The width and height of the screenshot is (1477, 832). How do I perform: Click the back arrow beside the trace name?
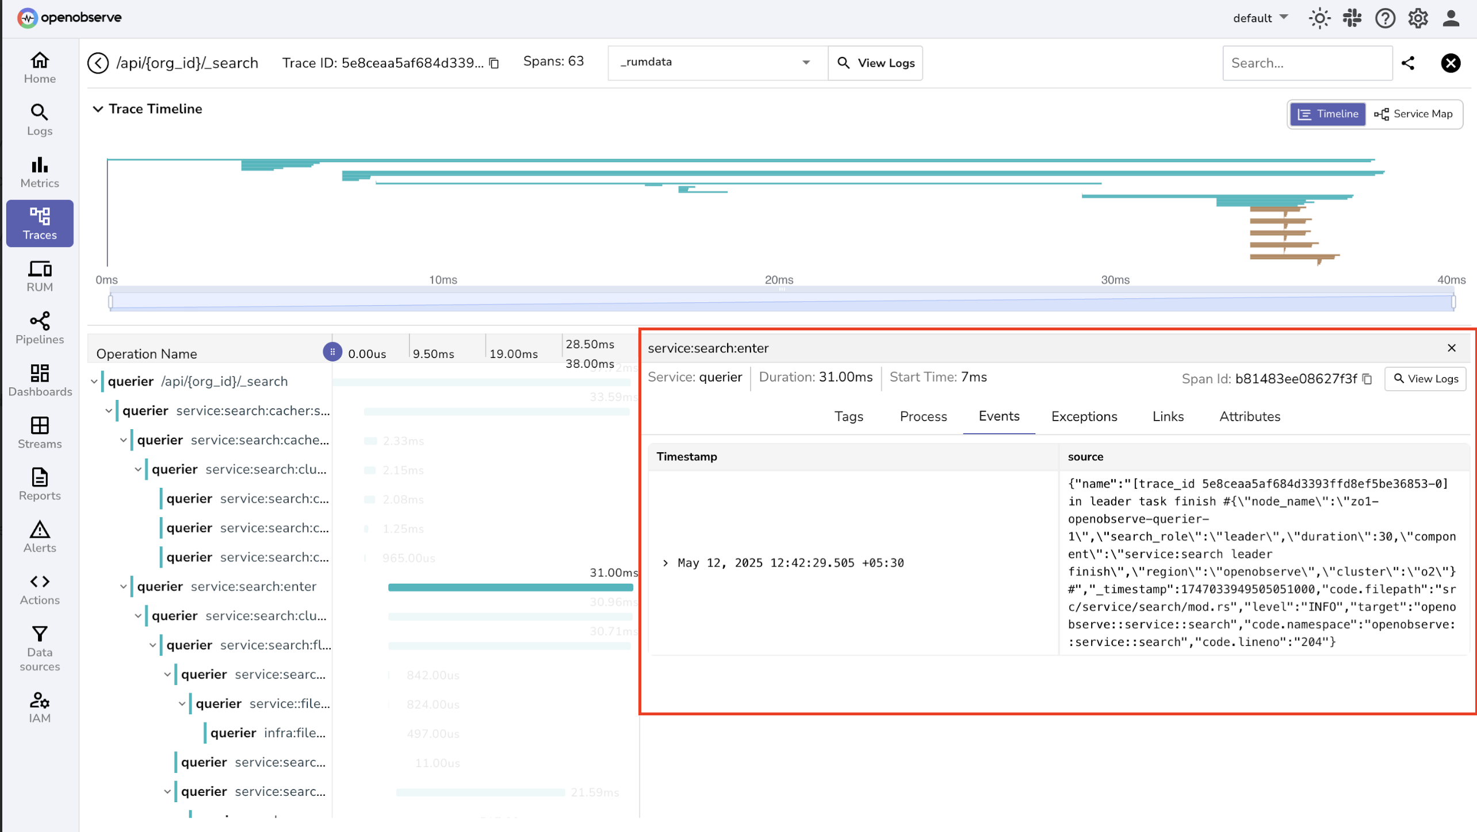click(98, 63)
